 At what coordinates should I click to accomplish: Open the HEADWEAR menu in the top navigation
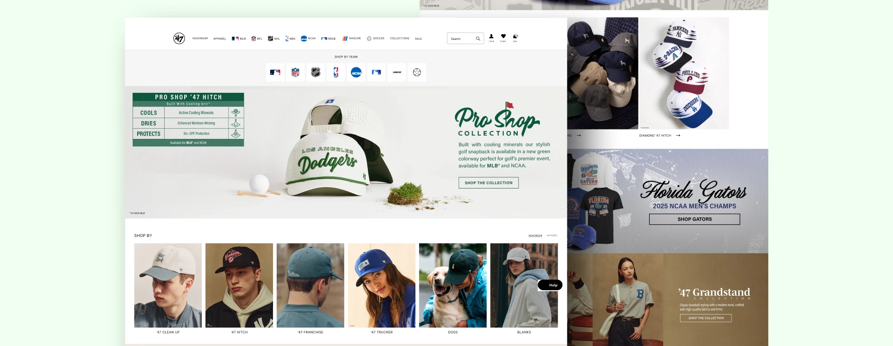(x=200, y=39)
